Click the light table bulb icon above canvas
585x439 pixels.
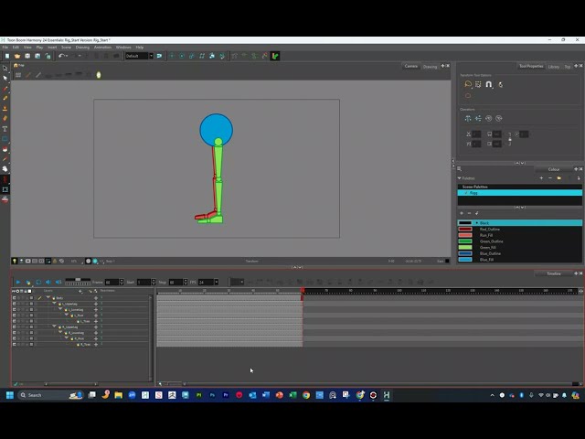coord(99,75)
